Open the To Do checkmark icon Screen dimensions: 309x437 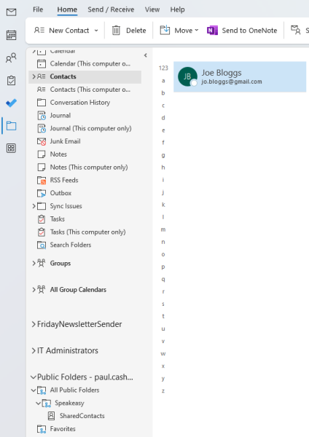point(11,103)
